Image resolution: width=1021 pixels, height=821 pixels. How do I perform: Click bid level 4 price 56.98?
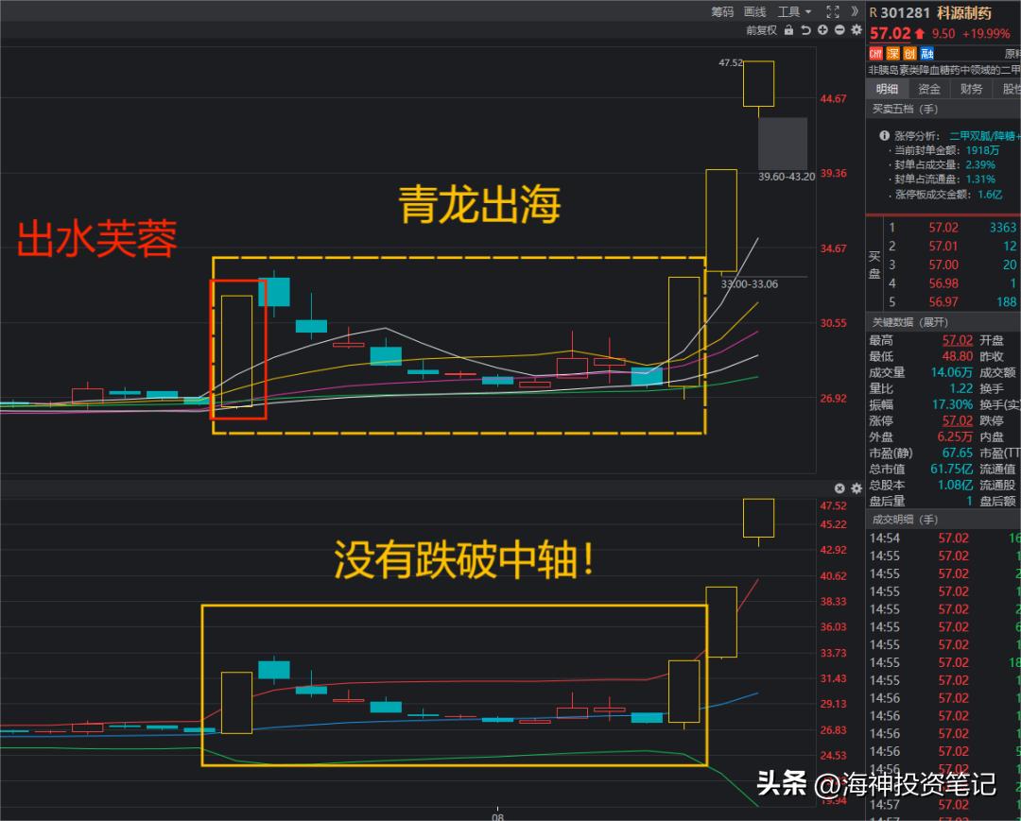tap(943, 283)
